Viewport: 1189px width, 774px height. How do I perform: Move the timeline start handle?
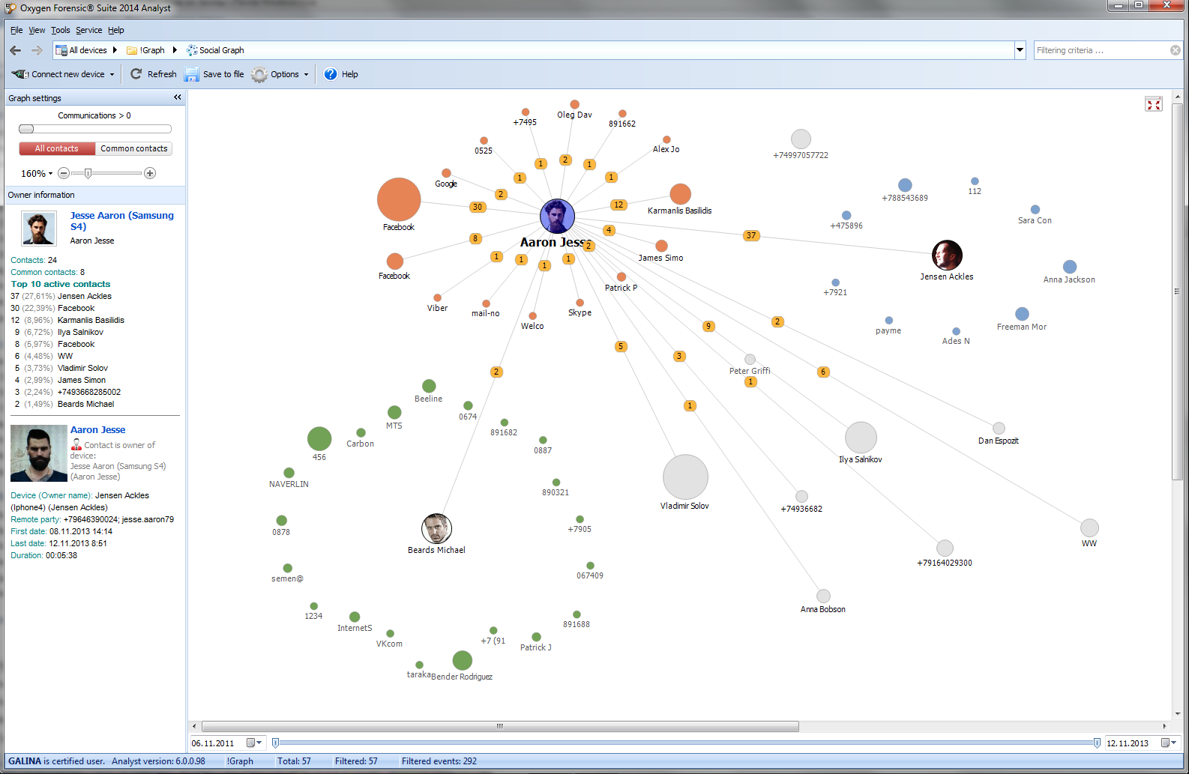(x=275, y=743)
